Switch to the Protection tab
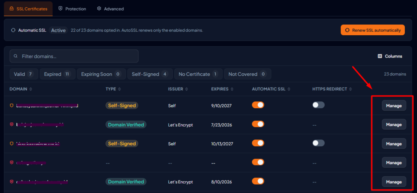Screen dimensions: 417x193 72,9
